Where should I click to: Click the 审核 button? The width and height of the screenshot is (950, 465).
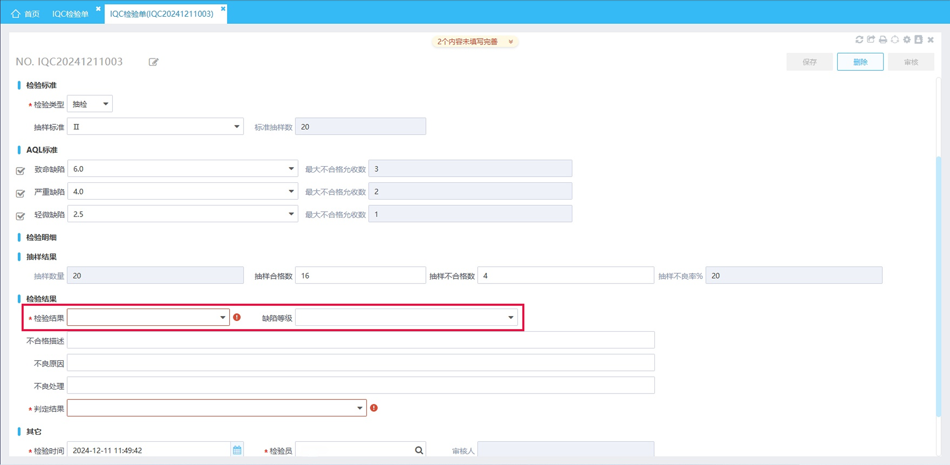[x=911, y=62]
